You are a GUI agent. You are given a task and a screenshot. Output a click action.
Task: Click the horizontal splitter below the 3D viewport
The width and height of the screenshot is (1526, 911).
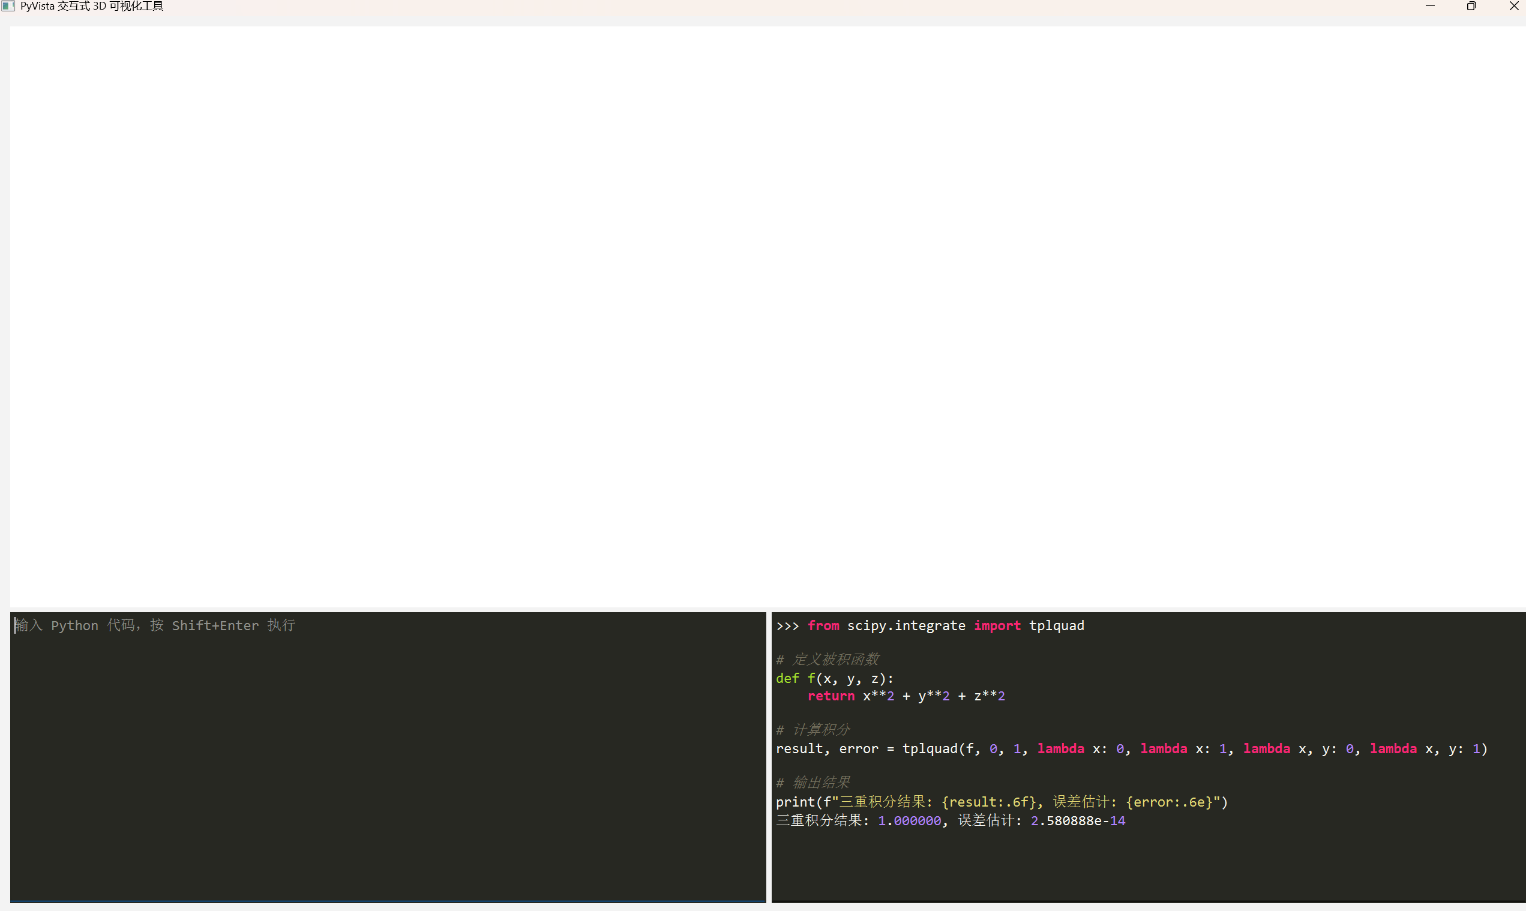[x=768, y=610]
